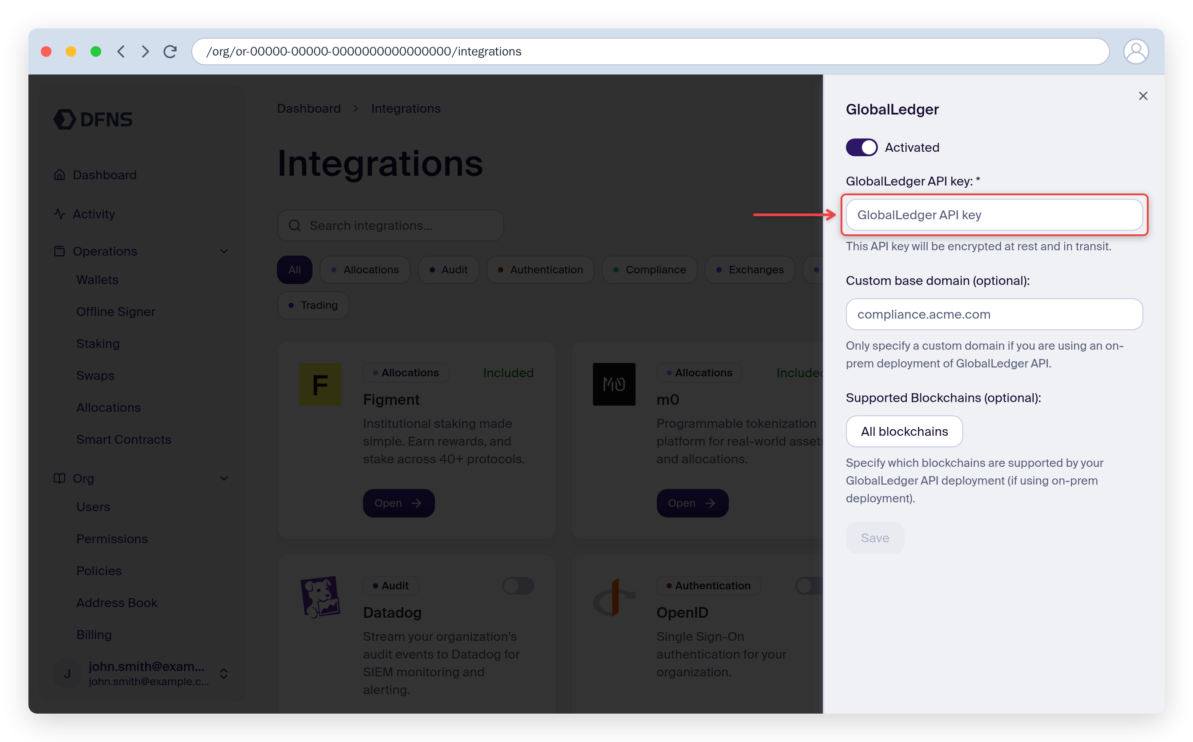Click the Dashboard home icon in sidebar

click(59, 175)
